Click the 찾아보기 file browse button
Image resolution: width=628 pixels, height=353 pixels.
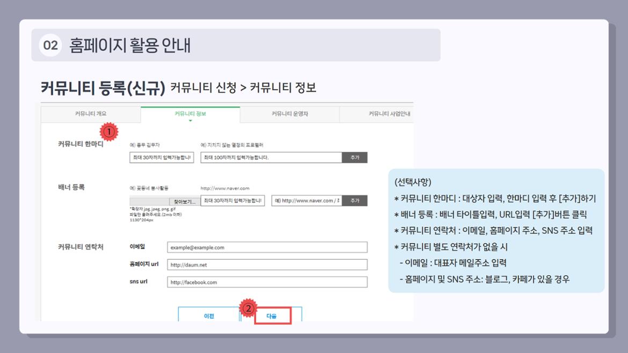pyautogui.click(x=184, y=201)
